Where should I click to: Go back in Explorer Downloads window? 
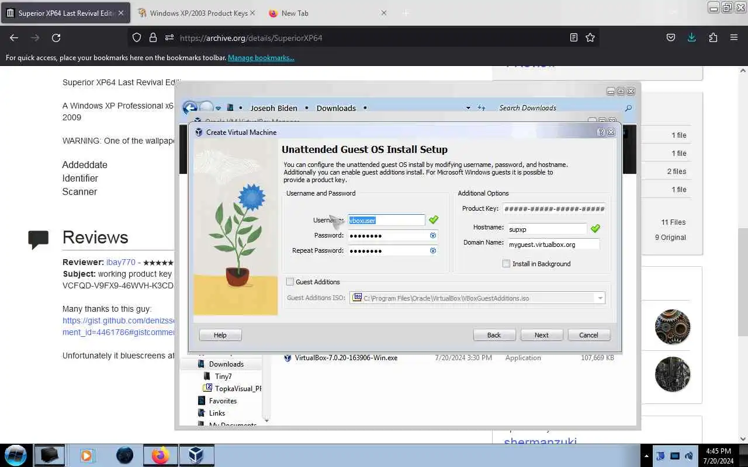pos(190,108)
